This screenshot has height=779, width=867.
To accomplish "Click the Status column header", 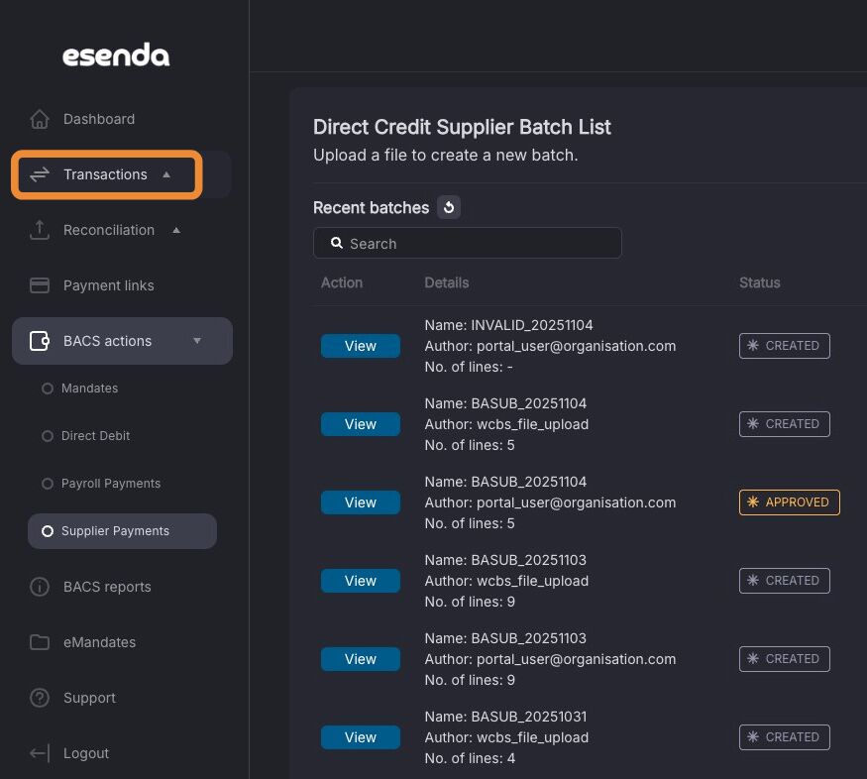I will click(x=760, y=282).
